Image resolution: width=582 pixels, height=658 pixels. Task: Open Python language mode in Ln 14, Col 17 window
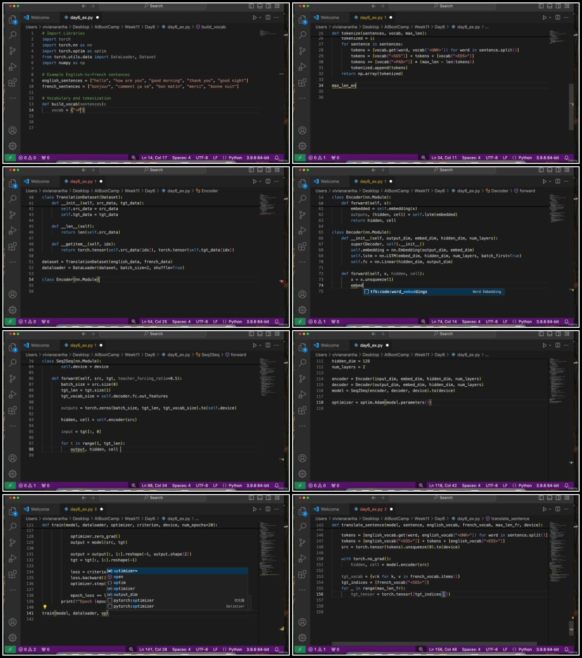(235, 158)
